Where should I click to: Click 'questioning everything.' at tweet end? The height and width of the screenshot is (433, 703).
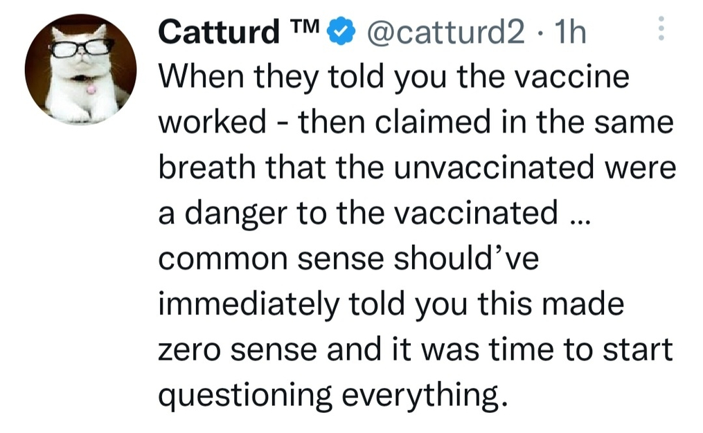pos(334,396)
